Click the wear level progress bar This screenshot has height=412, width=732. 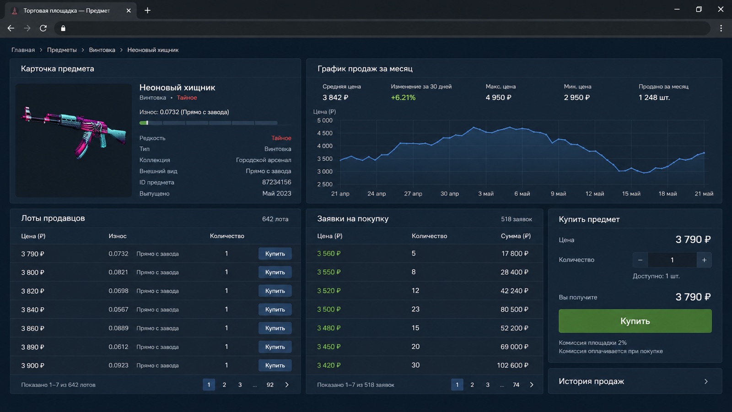click(x=209, y=123)
